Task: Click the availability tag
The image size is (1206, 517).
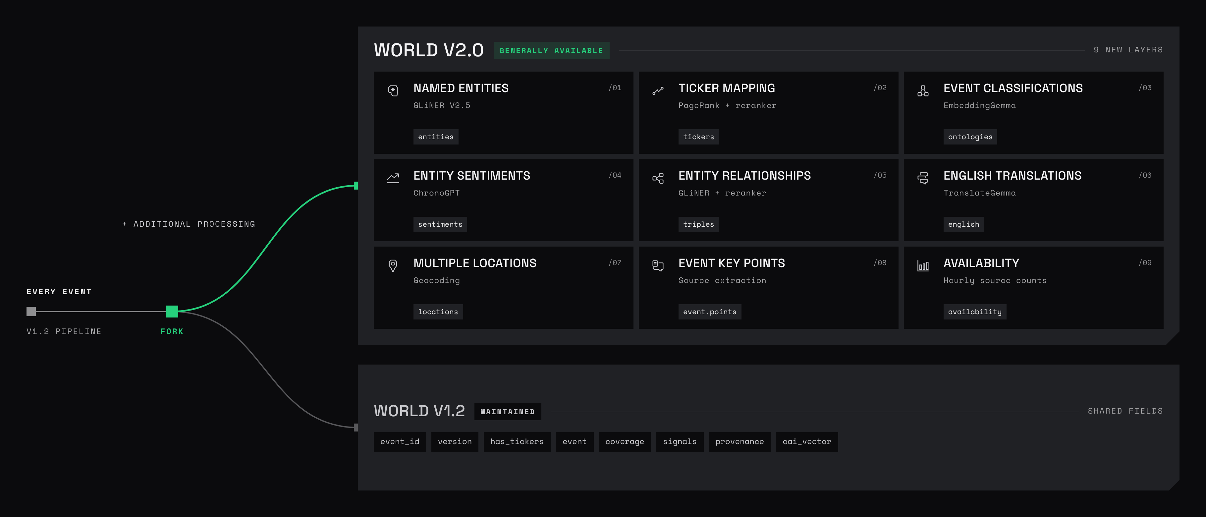Action: click(x=975, y=312)
